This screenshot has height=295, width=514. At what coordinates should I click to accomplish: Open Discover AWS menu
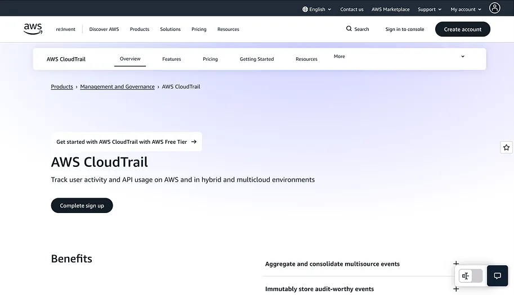(104, 29)
